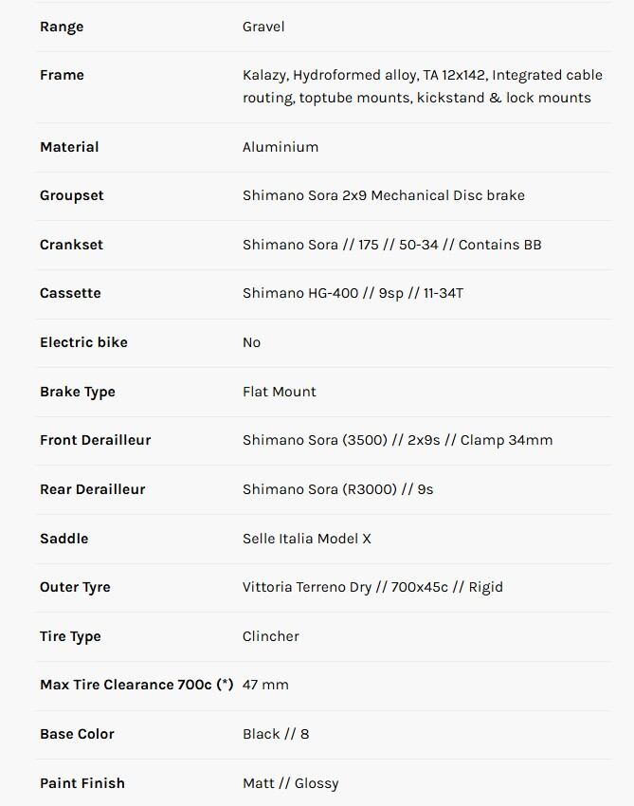Select the Shimano Sora 2x9 groupset text
634x806 pixels.
click(383, 195)
